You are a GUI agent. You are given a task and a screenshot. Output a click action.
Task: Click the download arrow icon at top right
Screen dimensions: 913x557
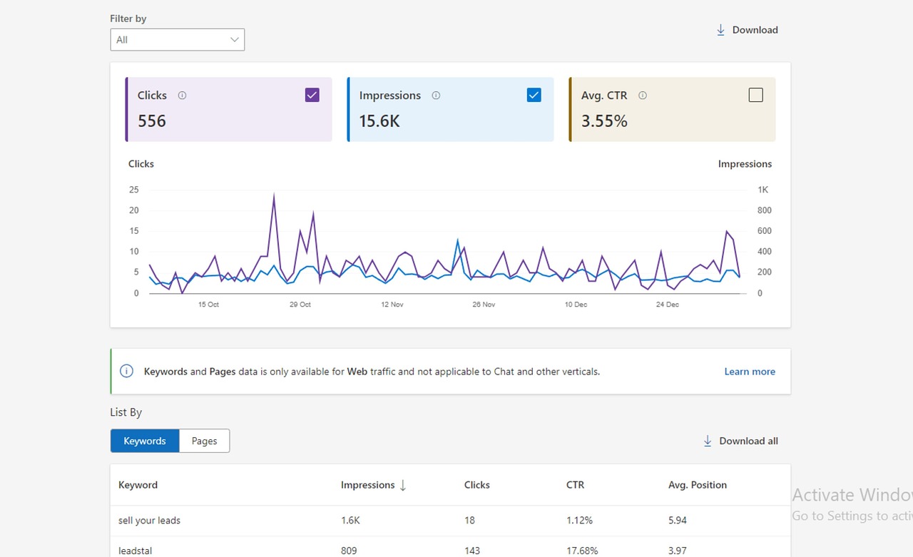720,30
